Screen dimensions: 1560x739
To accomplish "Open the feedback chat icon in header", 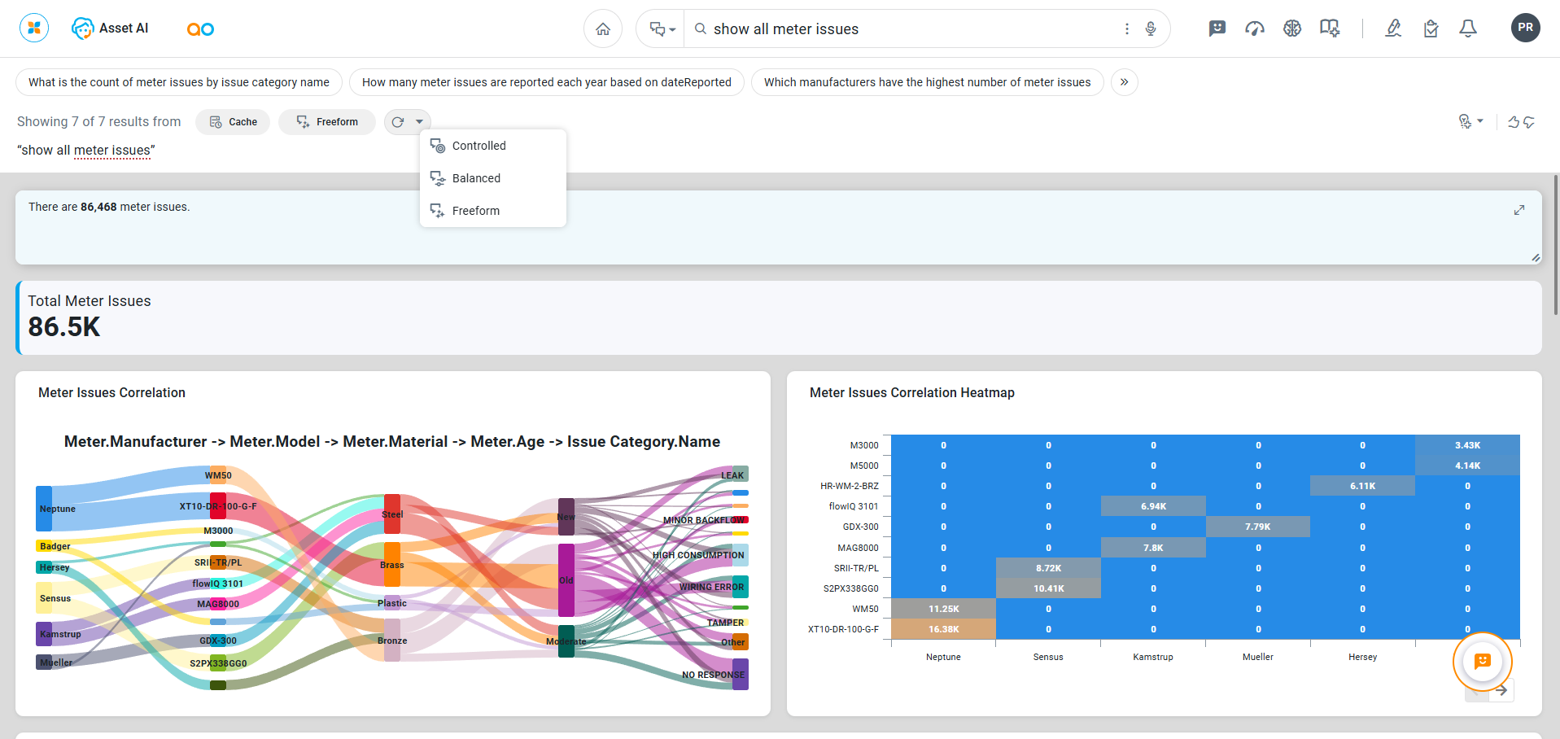I will point(1217,29).
